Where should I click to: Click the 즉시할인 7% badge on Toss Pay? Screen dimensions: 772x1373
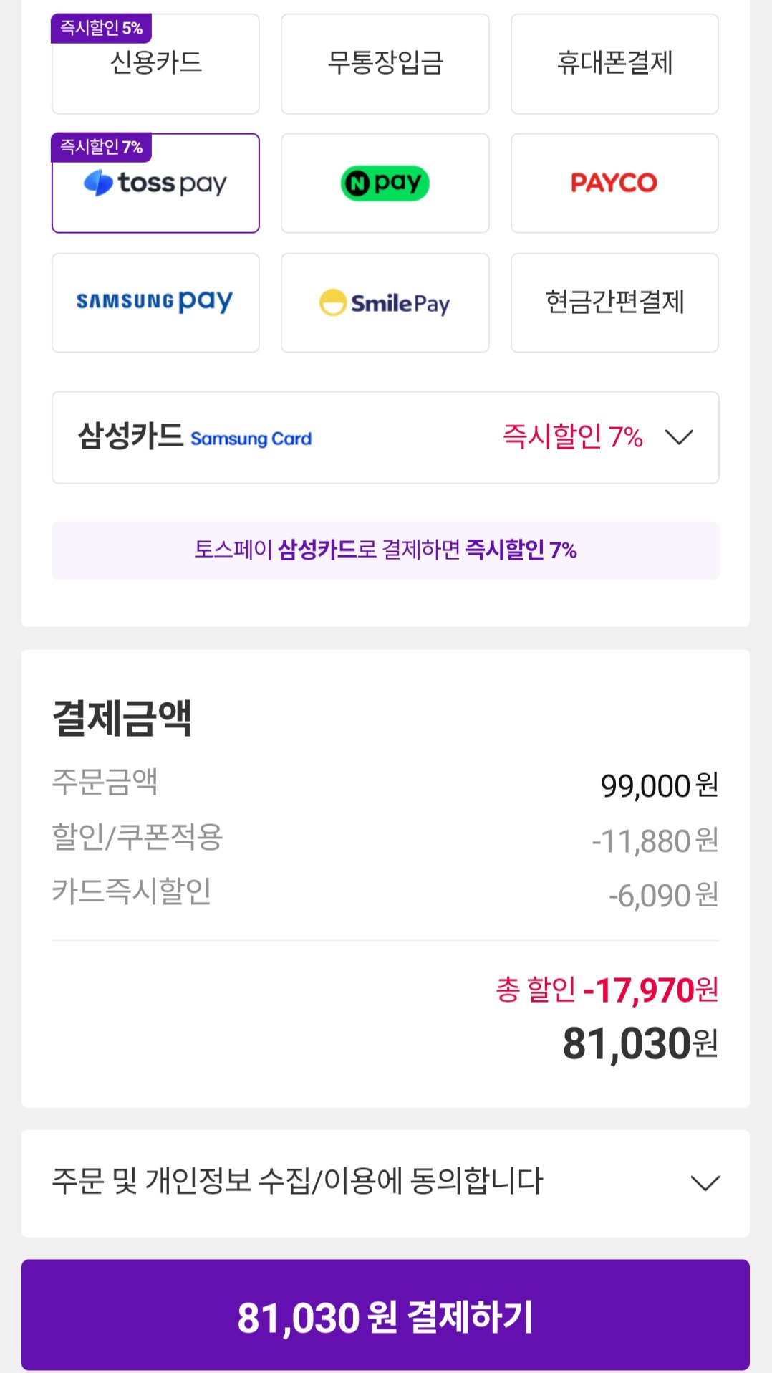101,147
